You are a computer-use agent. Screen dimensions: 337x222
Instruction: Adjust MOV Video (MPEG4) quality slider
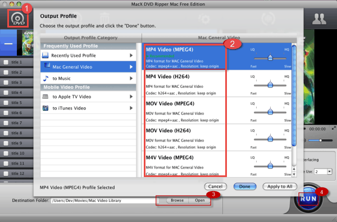(270, 112)
